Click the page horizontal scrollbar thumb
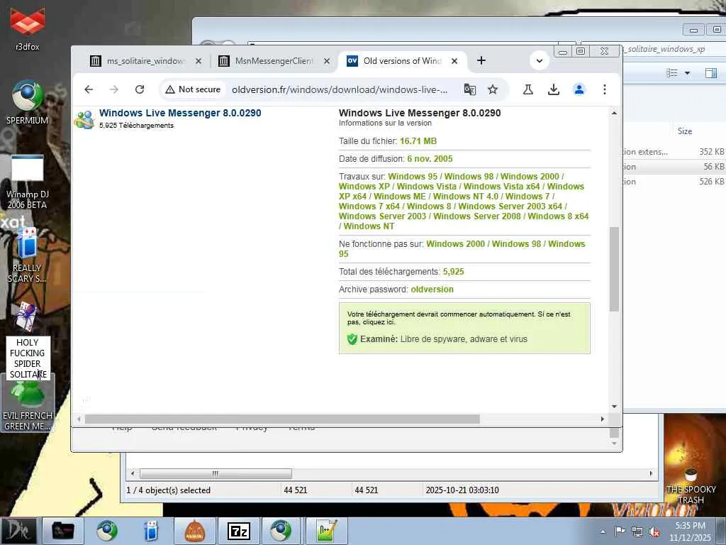This screenshot has height=545, width=726. click(282, 419)
